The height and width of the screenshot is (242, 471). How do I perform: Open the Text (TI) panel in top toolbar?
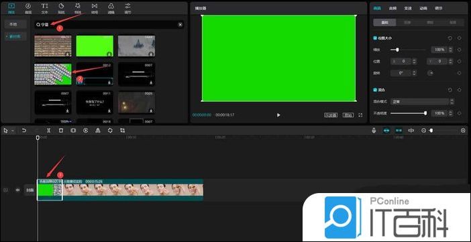(x=44, y=8)
